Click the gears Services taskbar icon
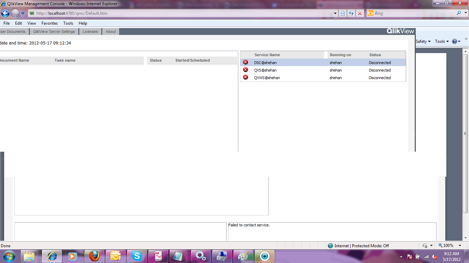This screenshot has width=469, height=263. 201,256
